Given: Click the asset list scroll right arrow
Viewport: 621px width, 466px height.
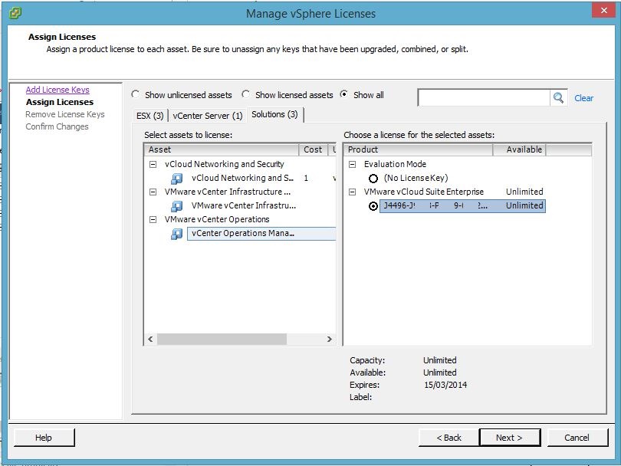Looking at the screenshot, I should (x=329, y=339).
